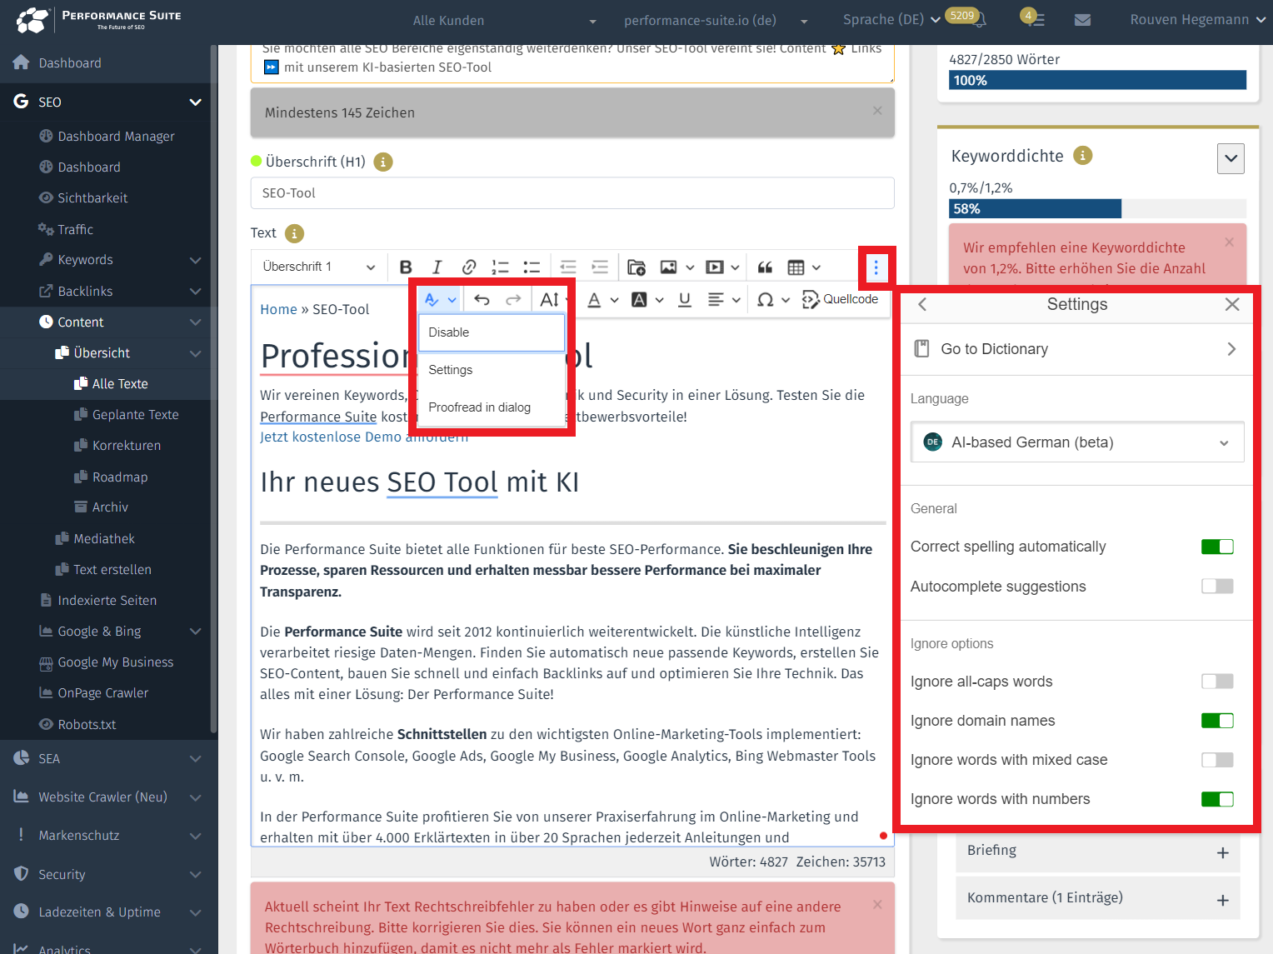Choose Proofread in dialog
Screen dimensions: 1273x954
click(x=492, y=407)
